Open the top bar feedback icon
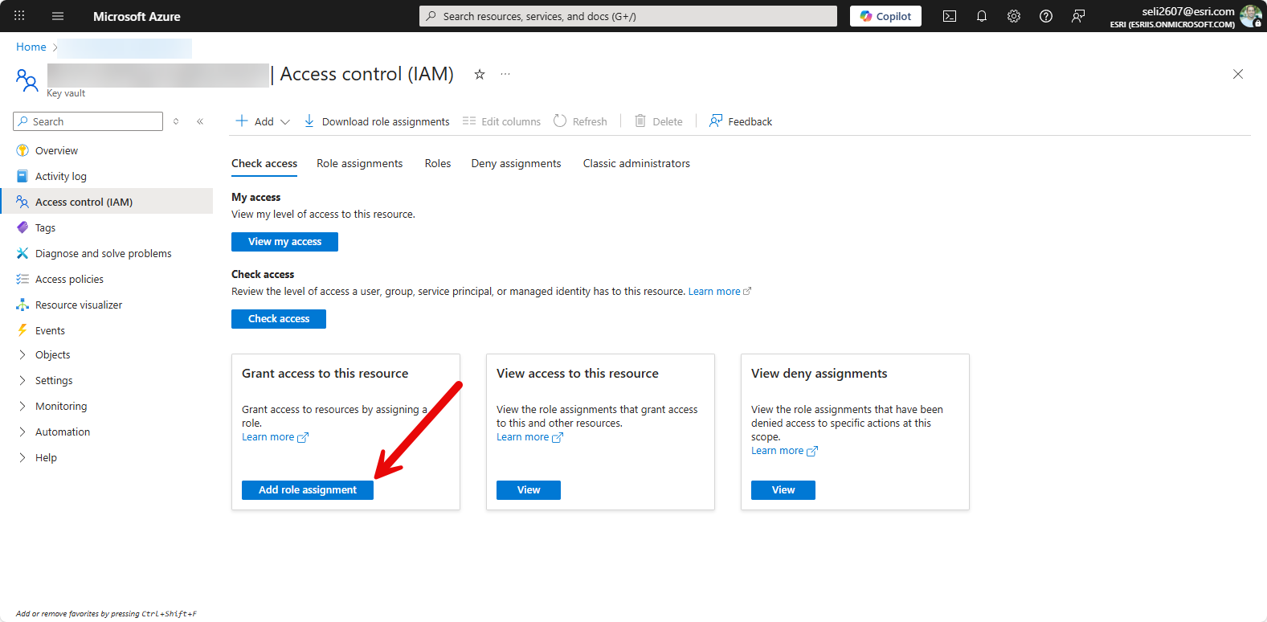 click(x=1078, y=16)
